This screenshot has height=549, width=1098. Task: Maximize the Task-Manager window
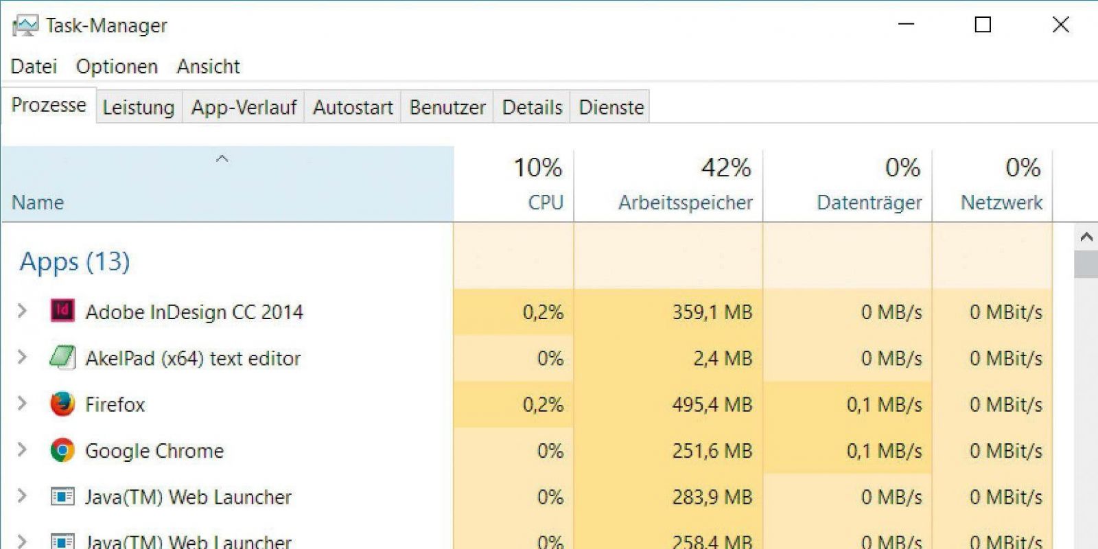(x=983, y=25)
